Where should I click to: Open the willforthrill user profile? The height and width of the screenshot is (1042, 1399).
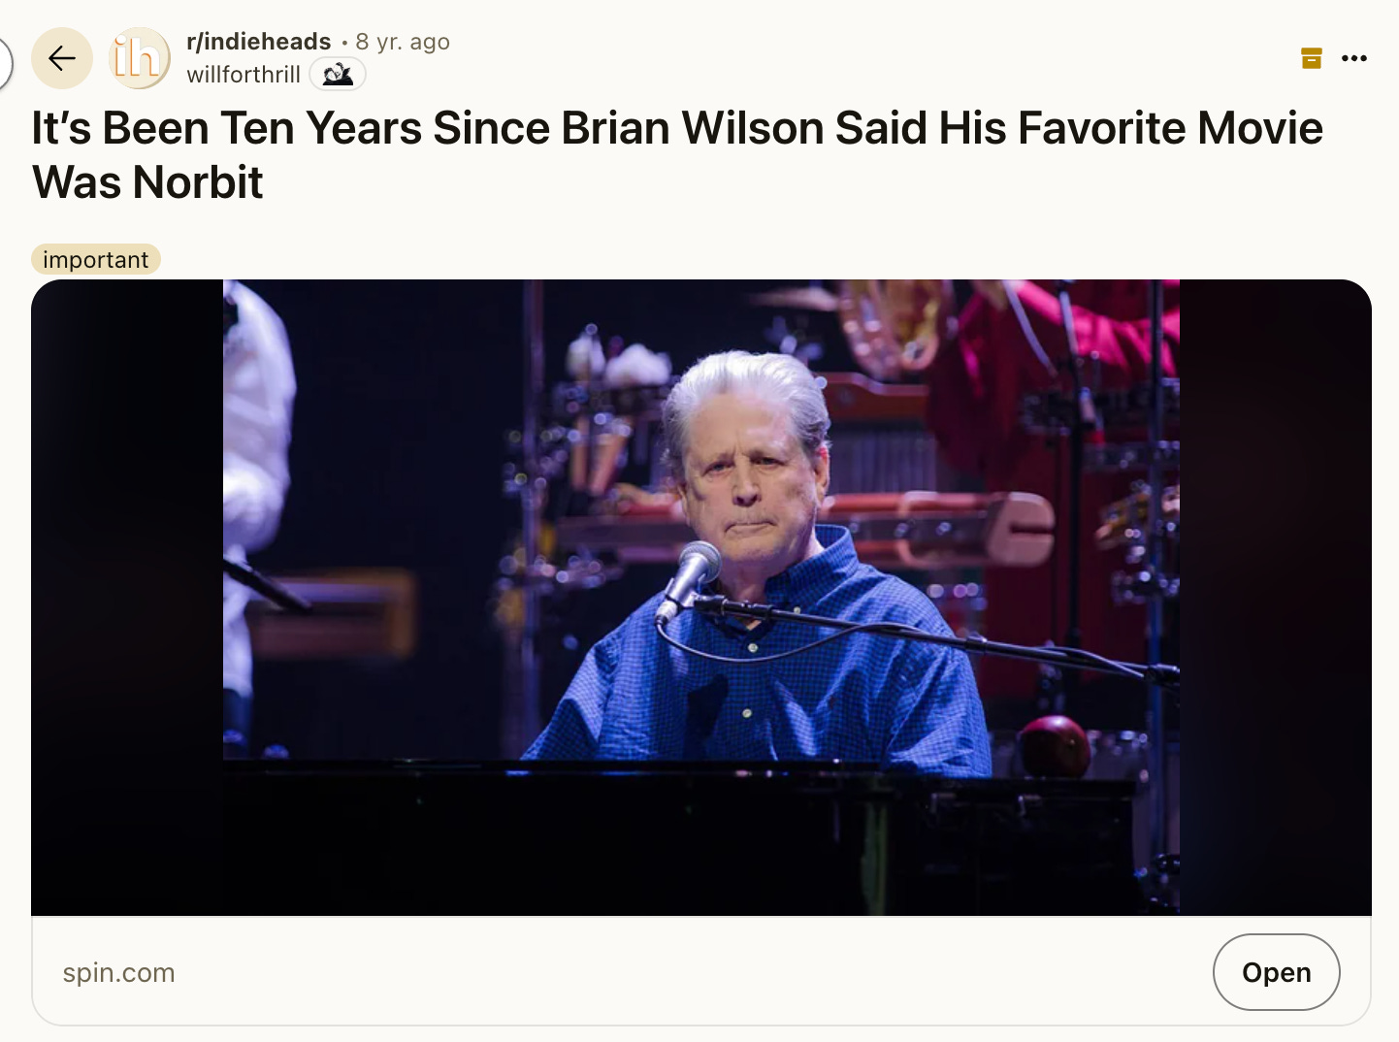tap(244, 75)
